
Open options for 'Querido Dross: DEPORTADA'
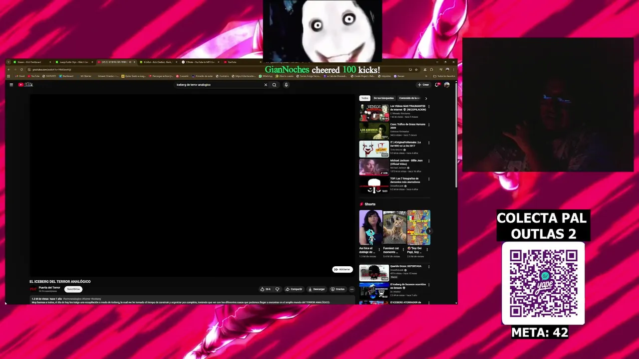tap(429, 267)
